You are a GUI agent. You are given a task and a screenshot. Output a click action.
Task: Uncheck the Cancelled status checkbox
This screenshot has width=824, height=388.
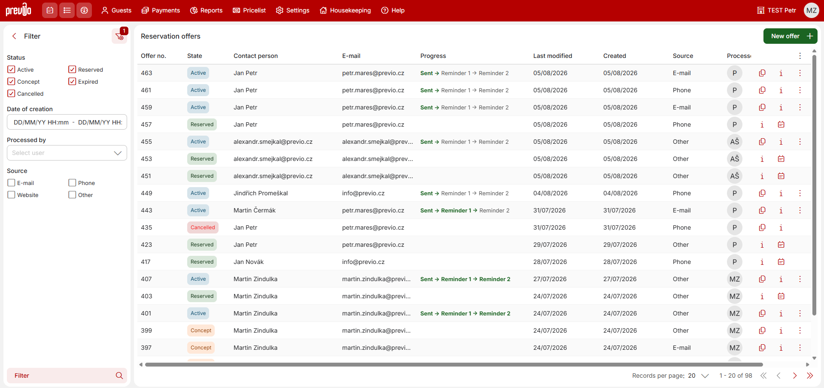point(12,94)
